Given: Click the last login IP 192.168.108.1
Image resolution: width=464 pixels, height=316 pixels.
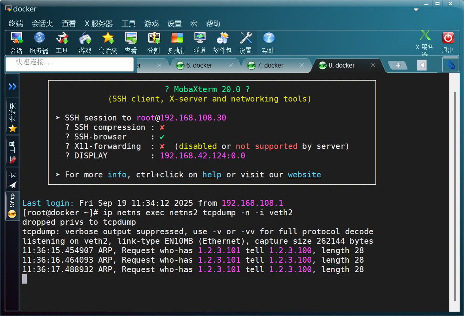Looking at the screenshot, I should coord(252,203).
